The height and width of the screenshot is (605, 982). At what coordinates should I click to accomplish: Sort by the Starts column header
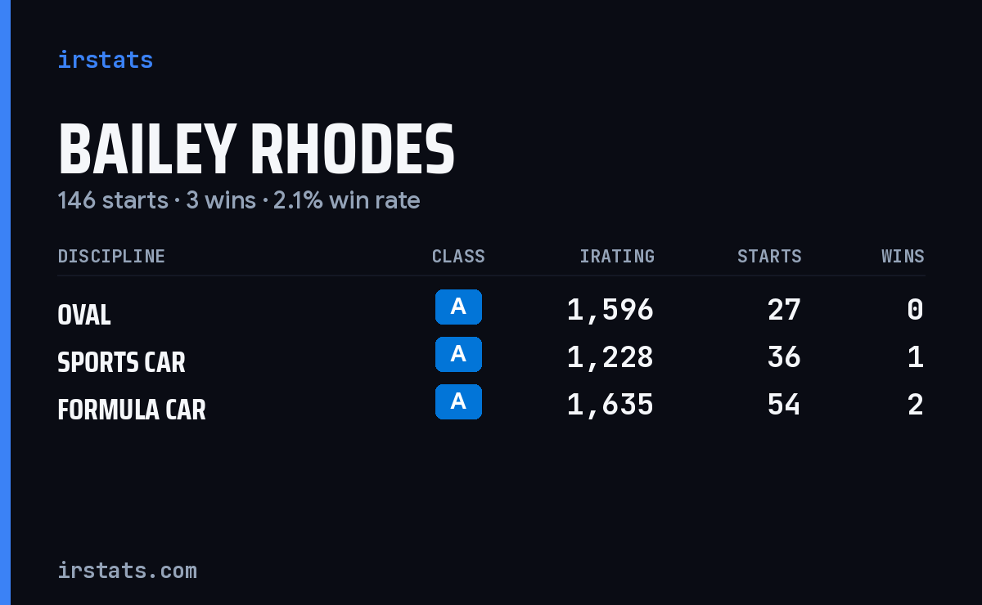coord(769,256)
